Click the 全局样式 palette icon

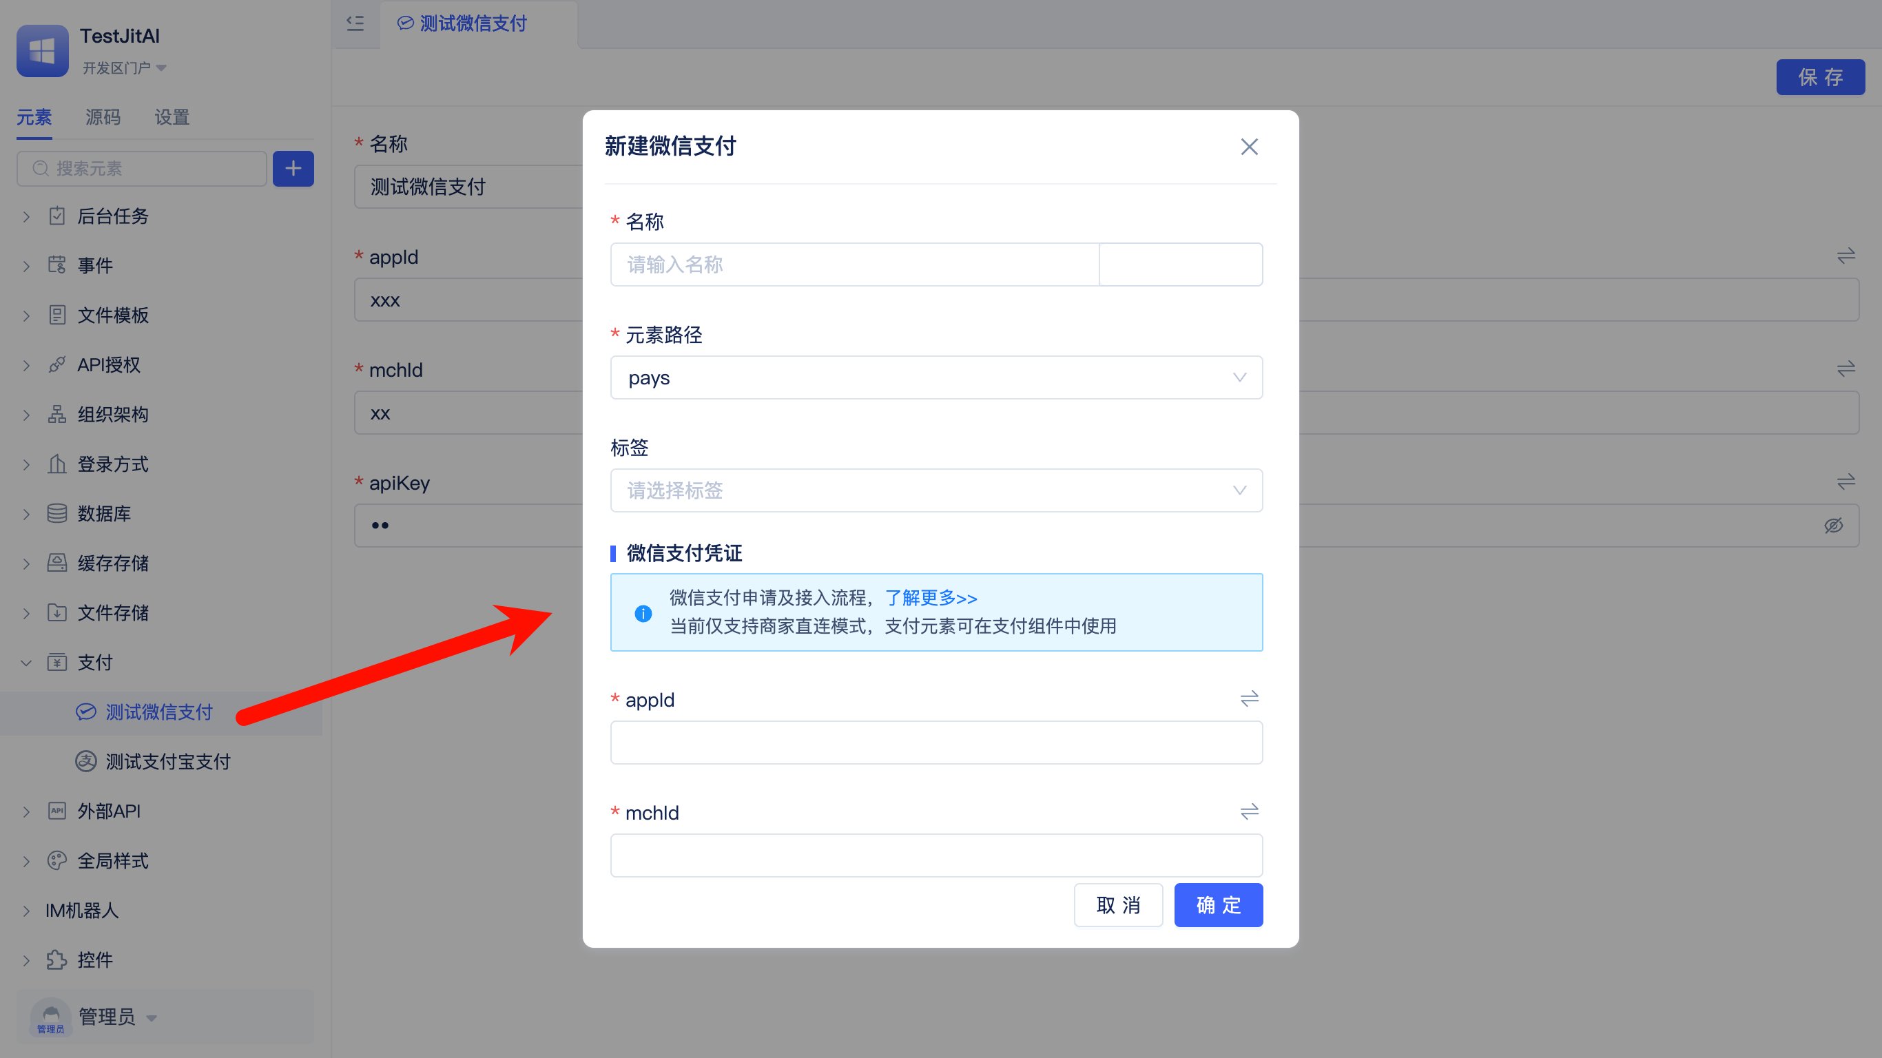57,861
